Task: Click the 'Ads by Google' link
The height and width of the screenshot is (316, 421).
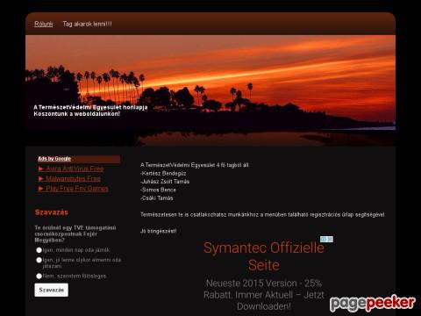Action: click(54, 159)
